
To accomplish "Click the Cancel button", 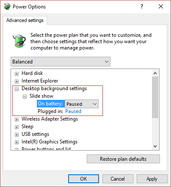I will [118, 179].
